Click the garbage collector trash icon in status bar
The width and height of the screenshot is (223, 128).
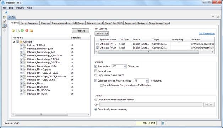(163, 123)
